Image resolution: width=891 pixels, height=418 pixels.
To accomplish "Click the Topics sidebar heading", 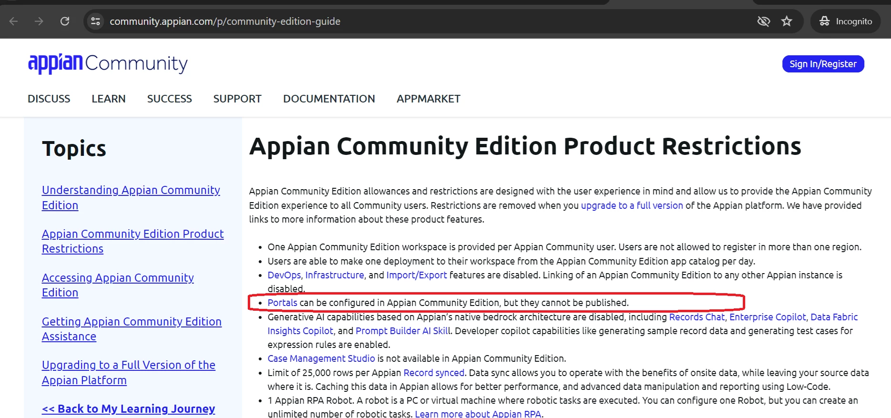I will coord(74,149).
